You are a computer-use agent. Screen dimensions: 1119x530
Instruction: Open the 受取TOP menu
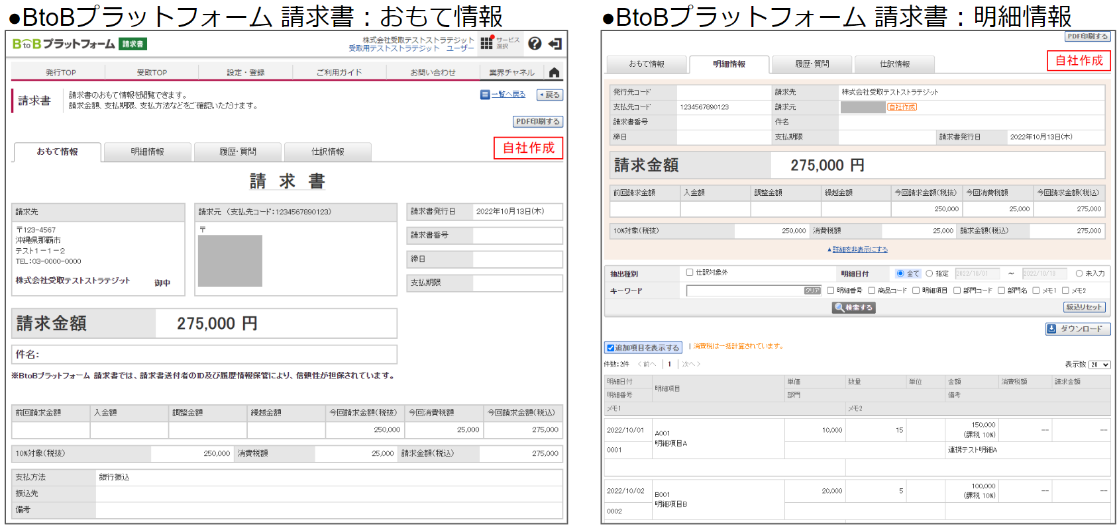click(152, 73)
